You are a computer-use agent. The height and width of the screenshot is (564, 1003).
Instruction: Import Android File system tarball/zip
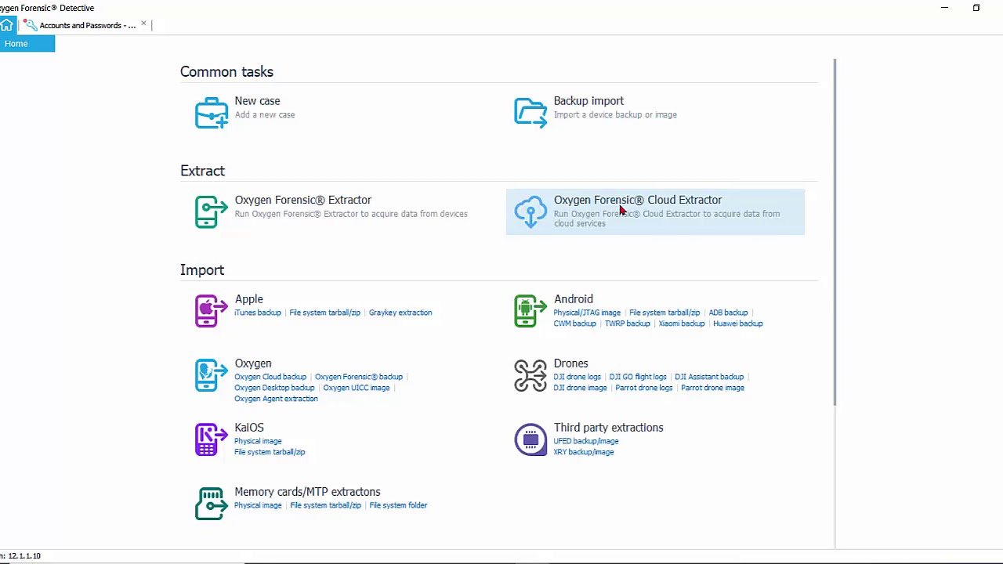coord(664,313)
